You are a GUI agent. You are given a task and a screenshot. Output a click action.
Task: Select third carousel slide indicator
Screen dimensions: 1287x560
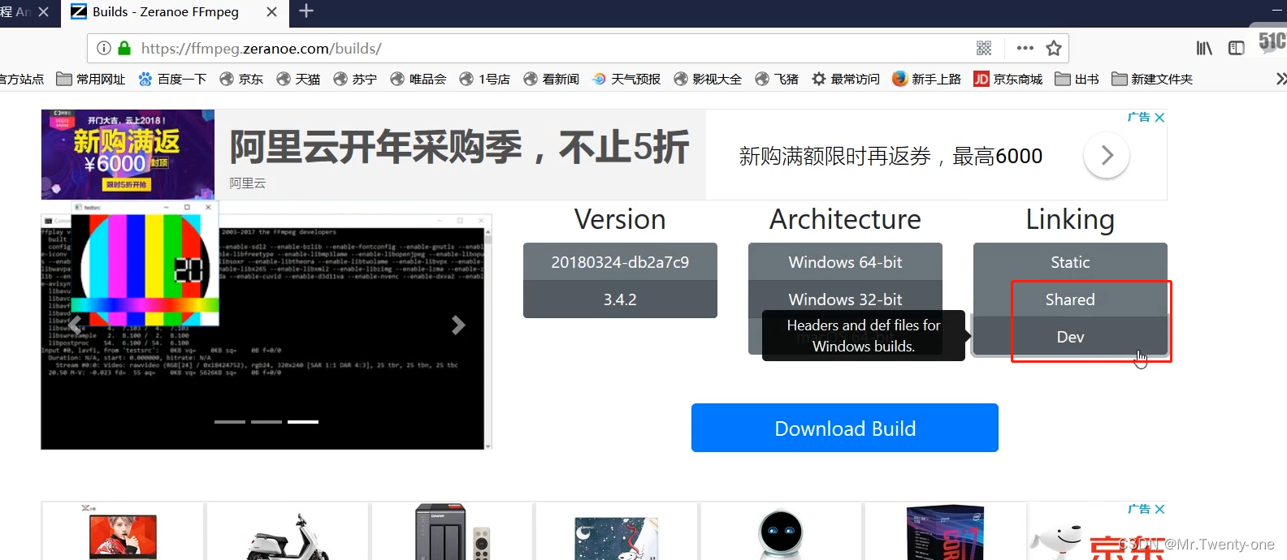coord(303,422)
